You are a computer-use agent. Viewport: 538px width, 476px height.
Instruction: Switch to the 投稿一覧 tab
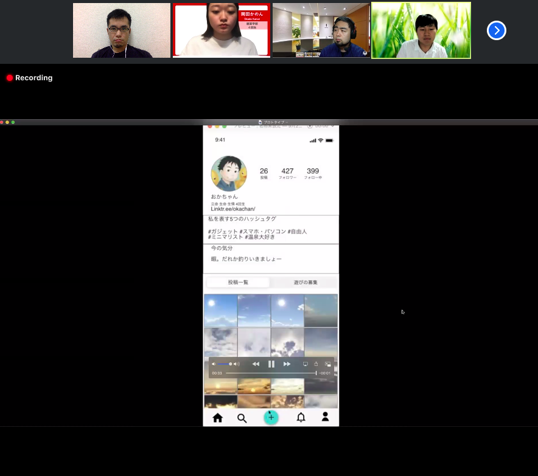tap(238, 283)
